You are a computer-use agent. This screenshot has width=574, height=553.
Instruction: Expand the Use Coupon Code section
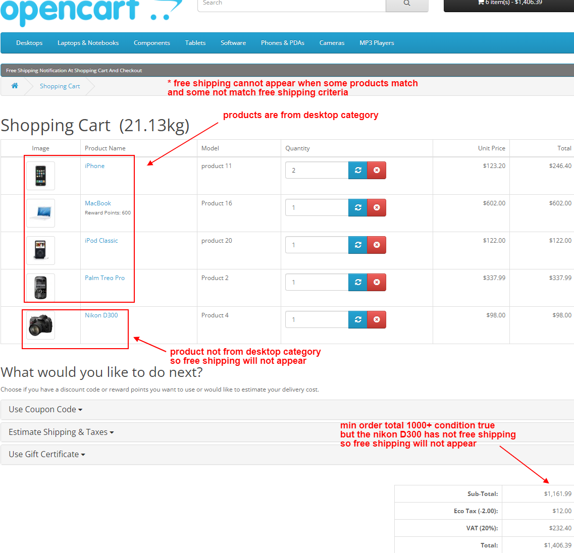[43, 409]
